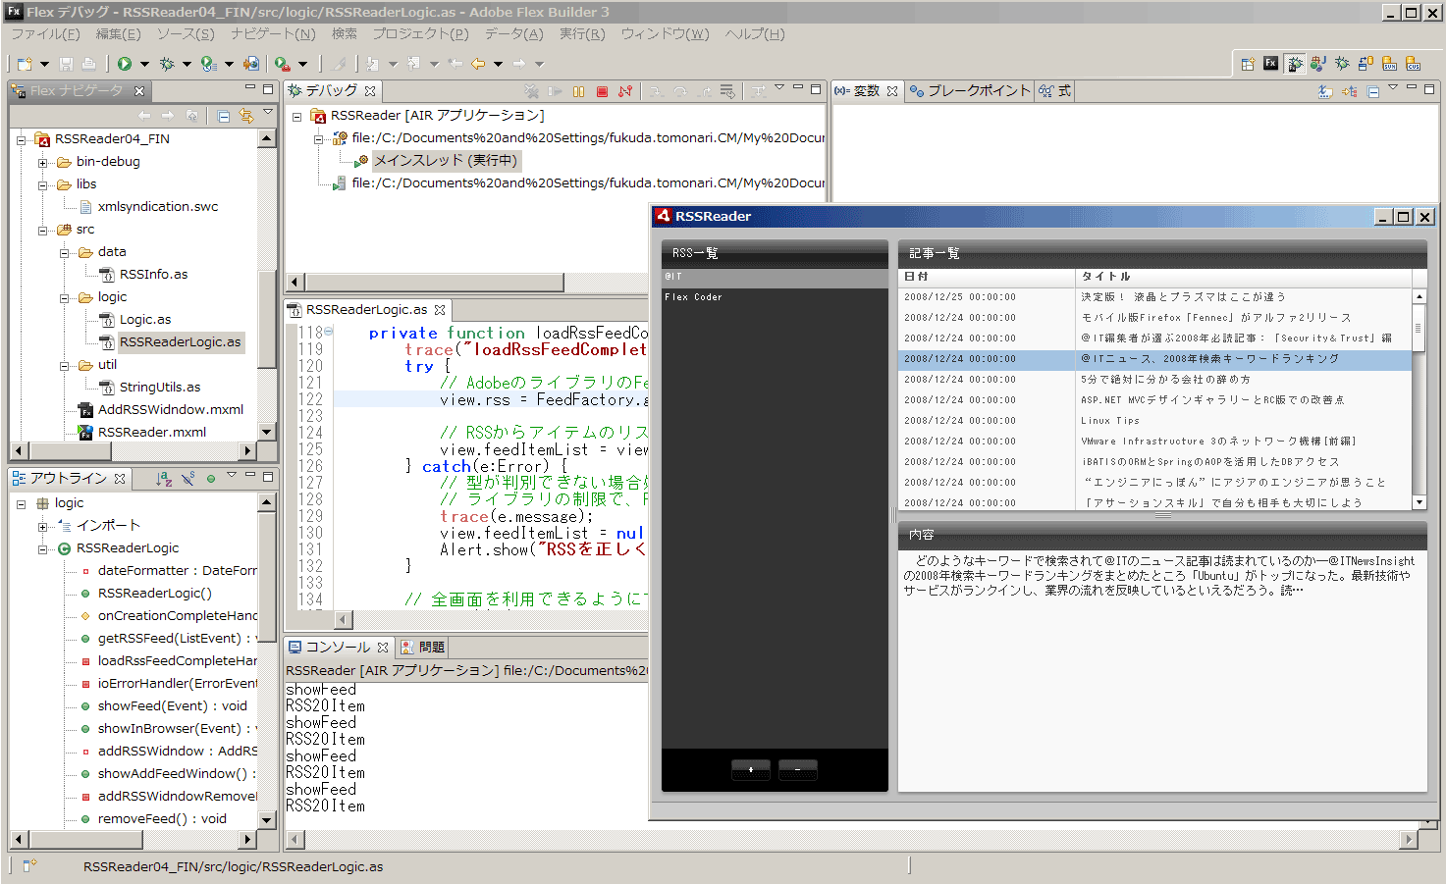Select article '5分で絶対に分かる会社の辞め方'

[1155, 380]
